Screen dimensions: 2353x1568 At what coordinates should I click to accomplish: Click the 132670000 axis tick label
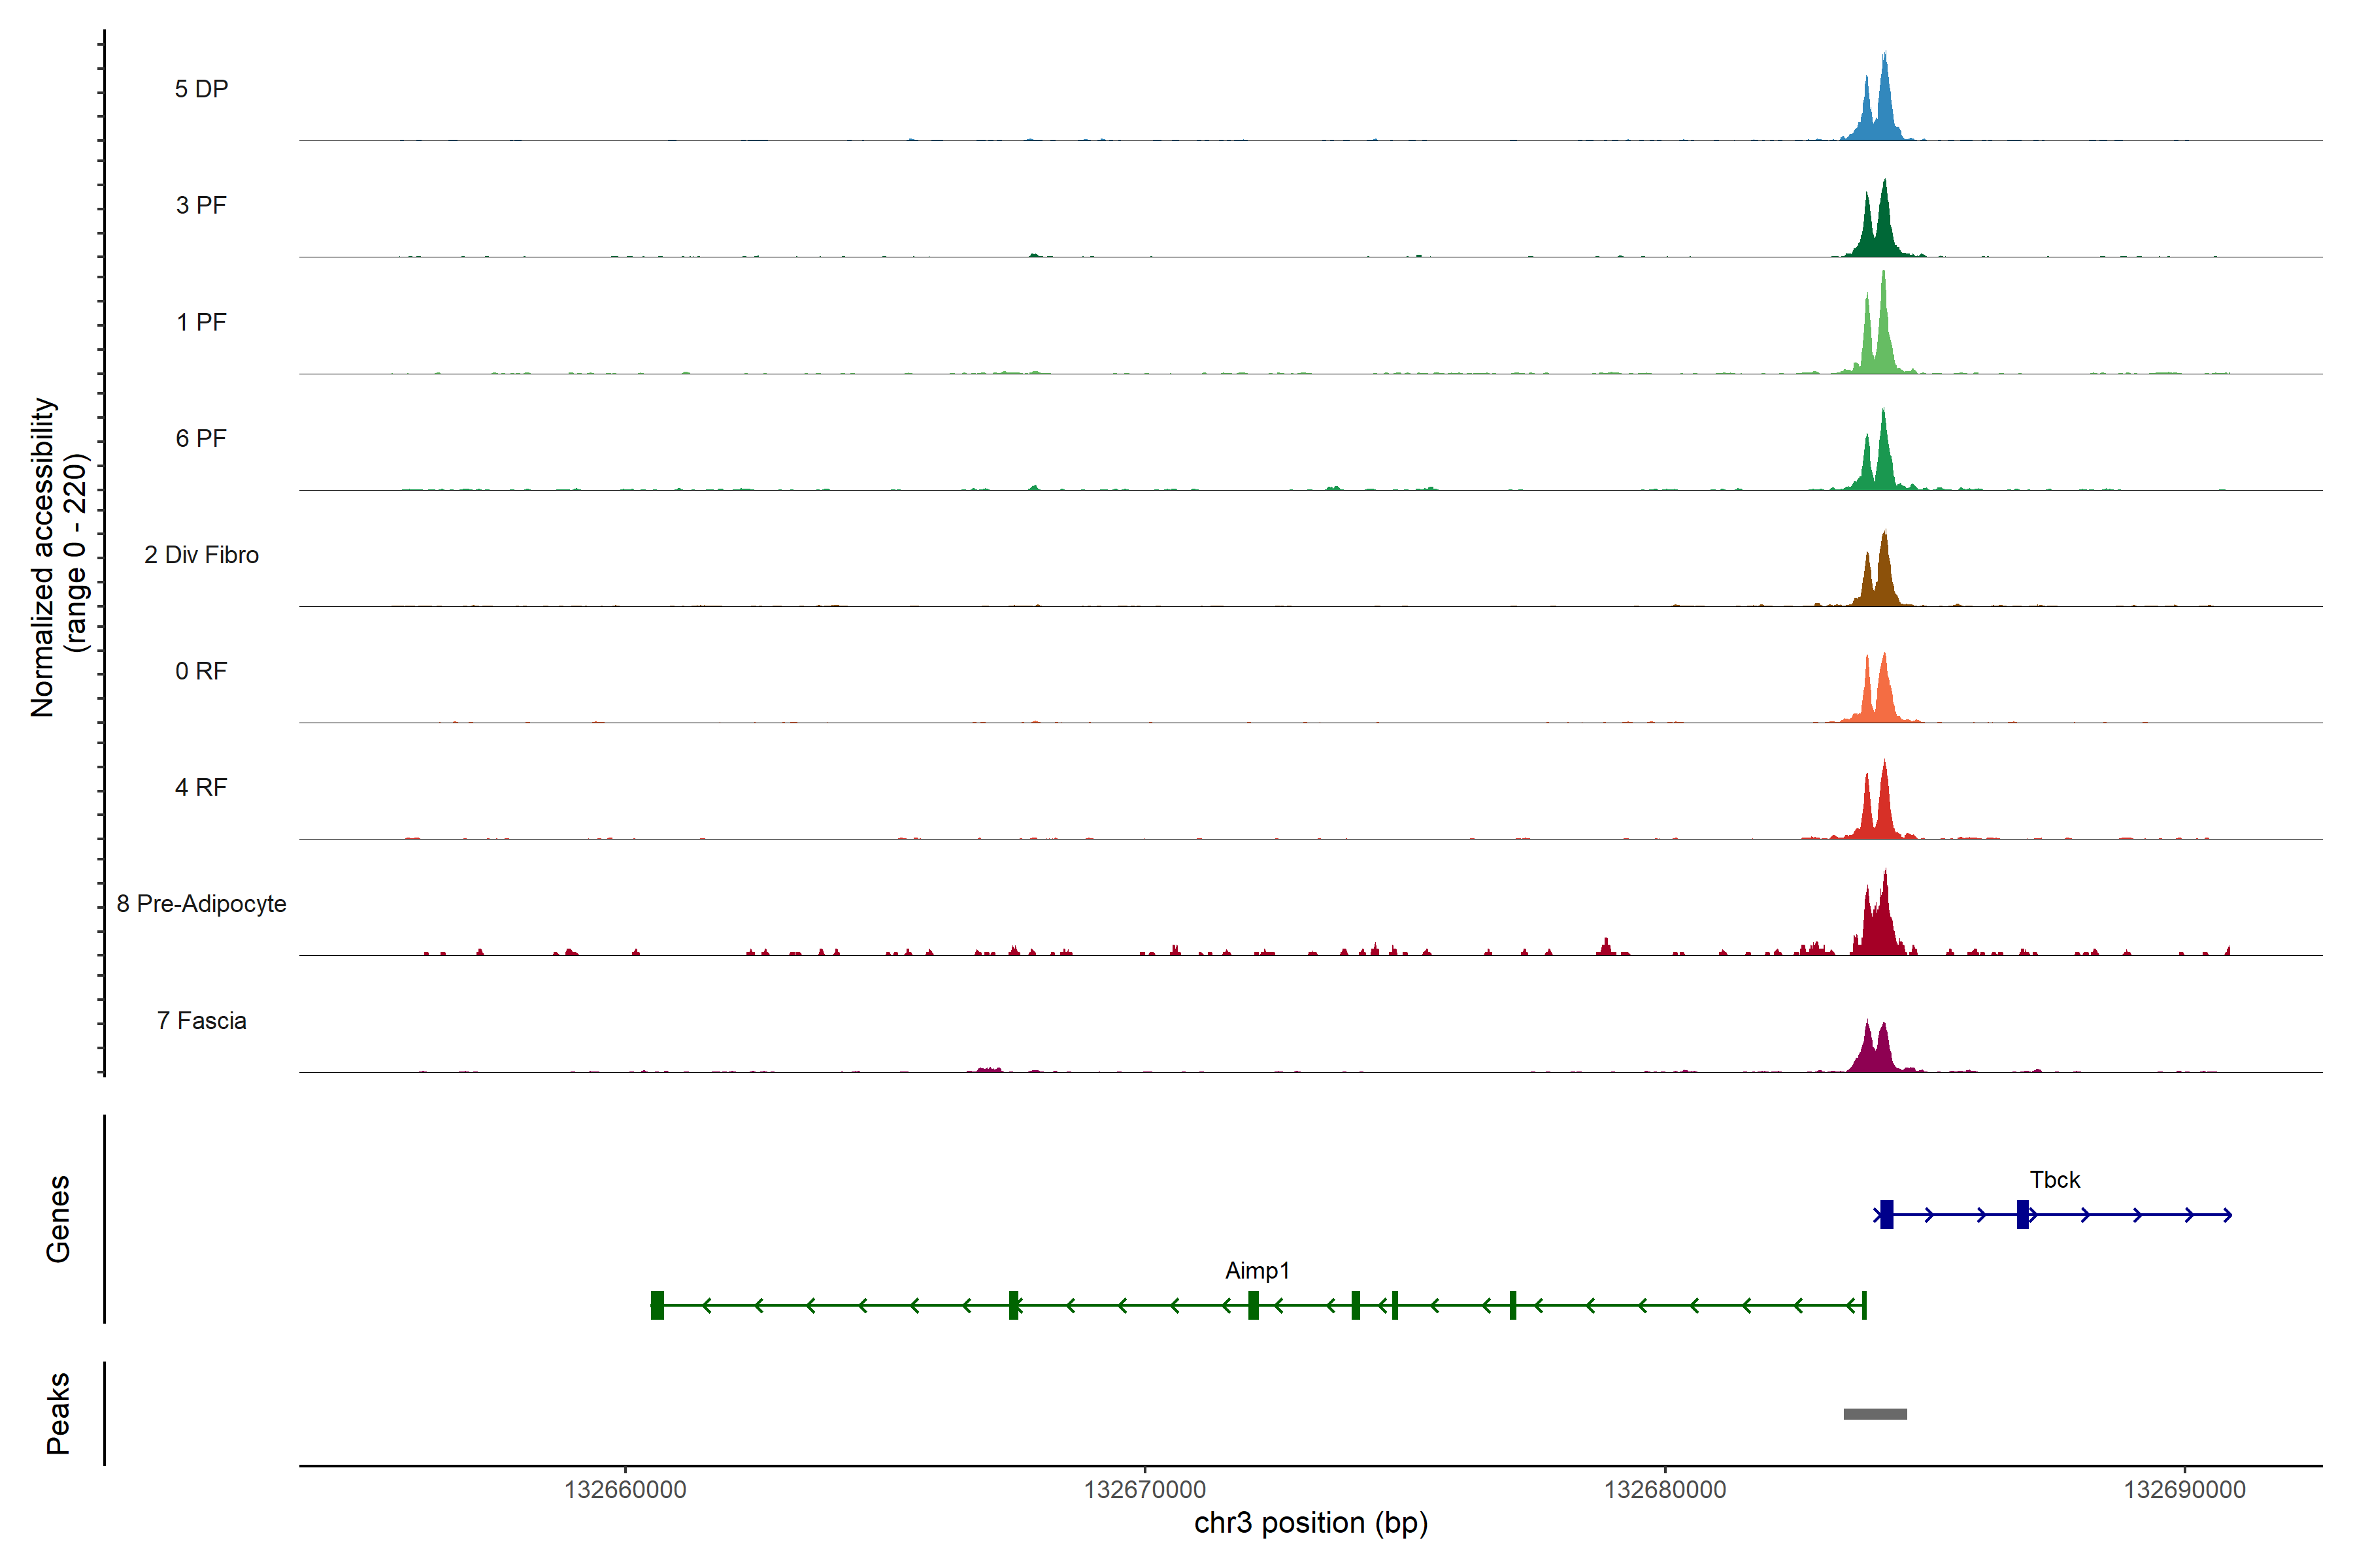(x=1144, y=1490)
